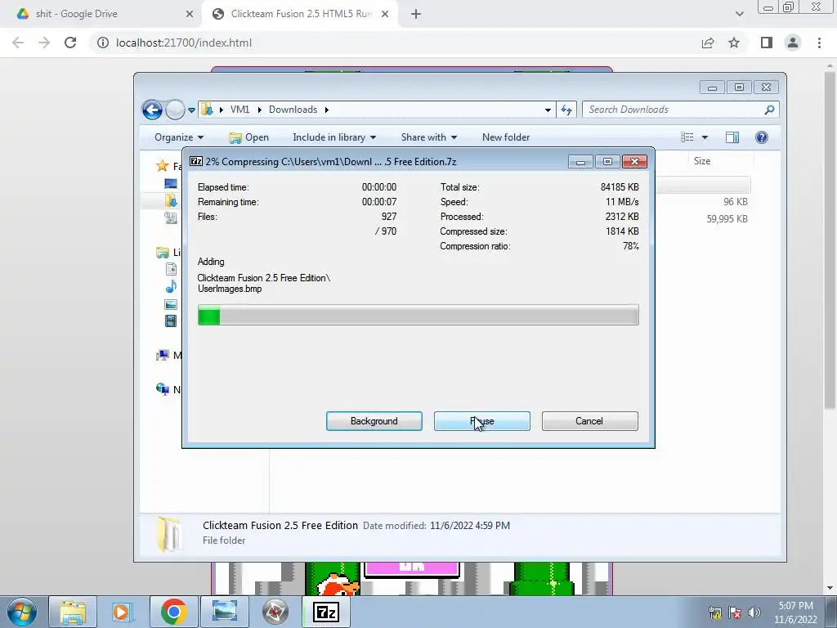Select the file sized 59,995 KB
This screenshot has width=837, height=628.
727,218
